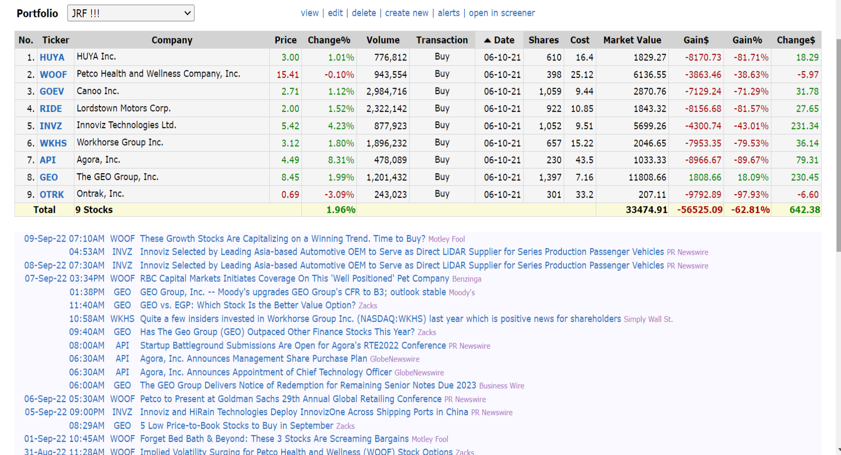Select the INVZ ticker link in table
This screenshot has height=455, width=841.
[x=51, y=126]
